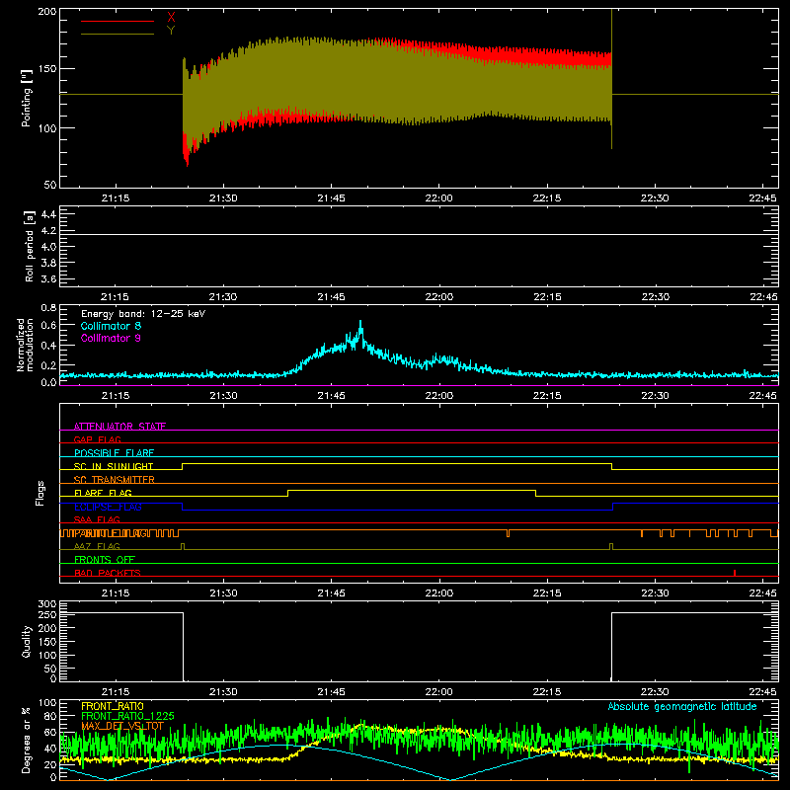790x790 pixels.
Task: Click the POSSIBLE_FLARE flag label
Action: 114,453
